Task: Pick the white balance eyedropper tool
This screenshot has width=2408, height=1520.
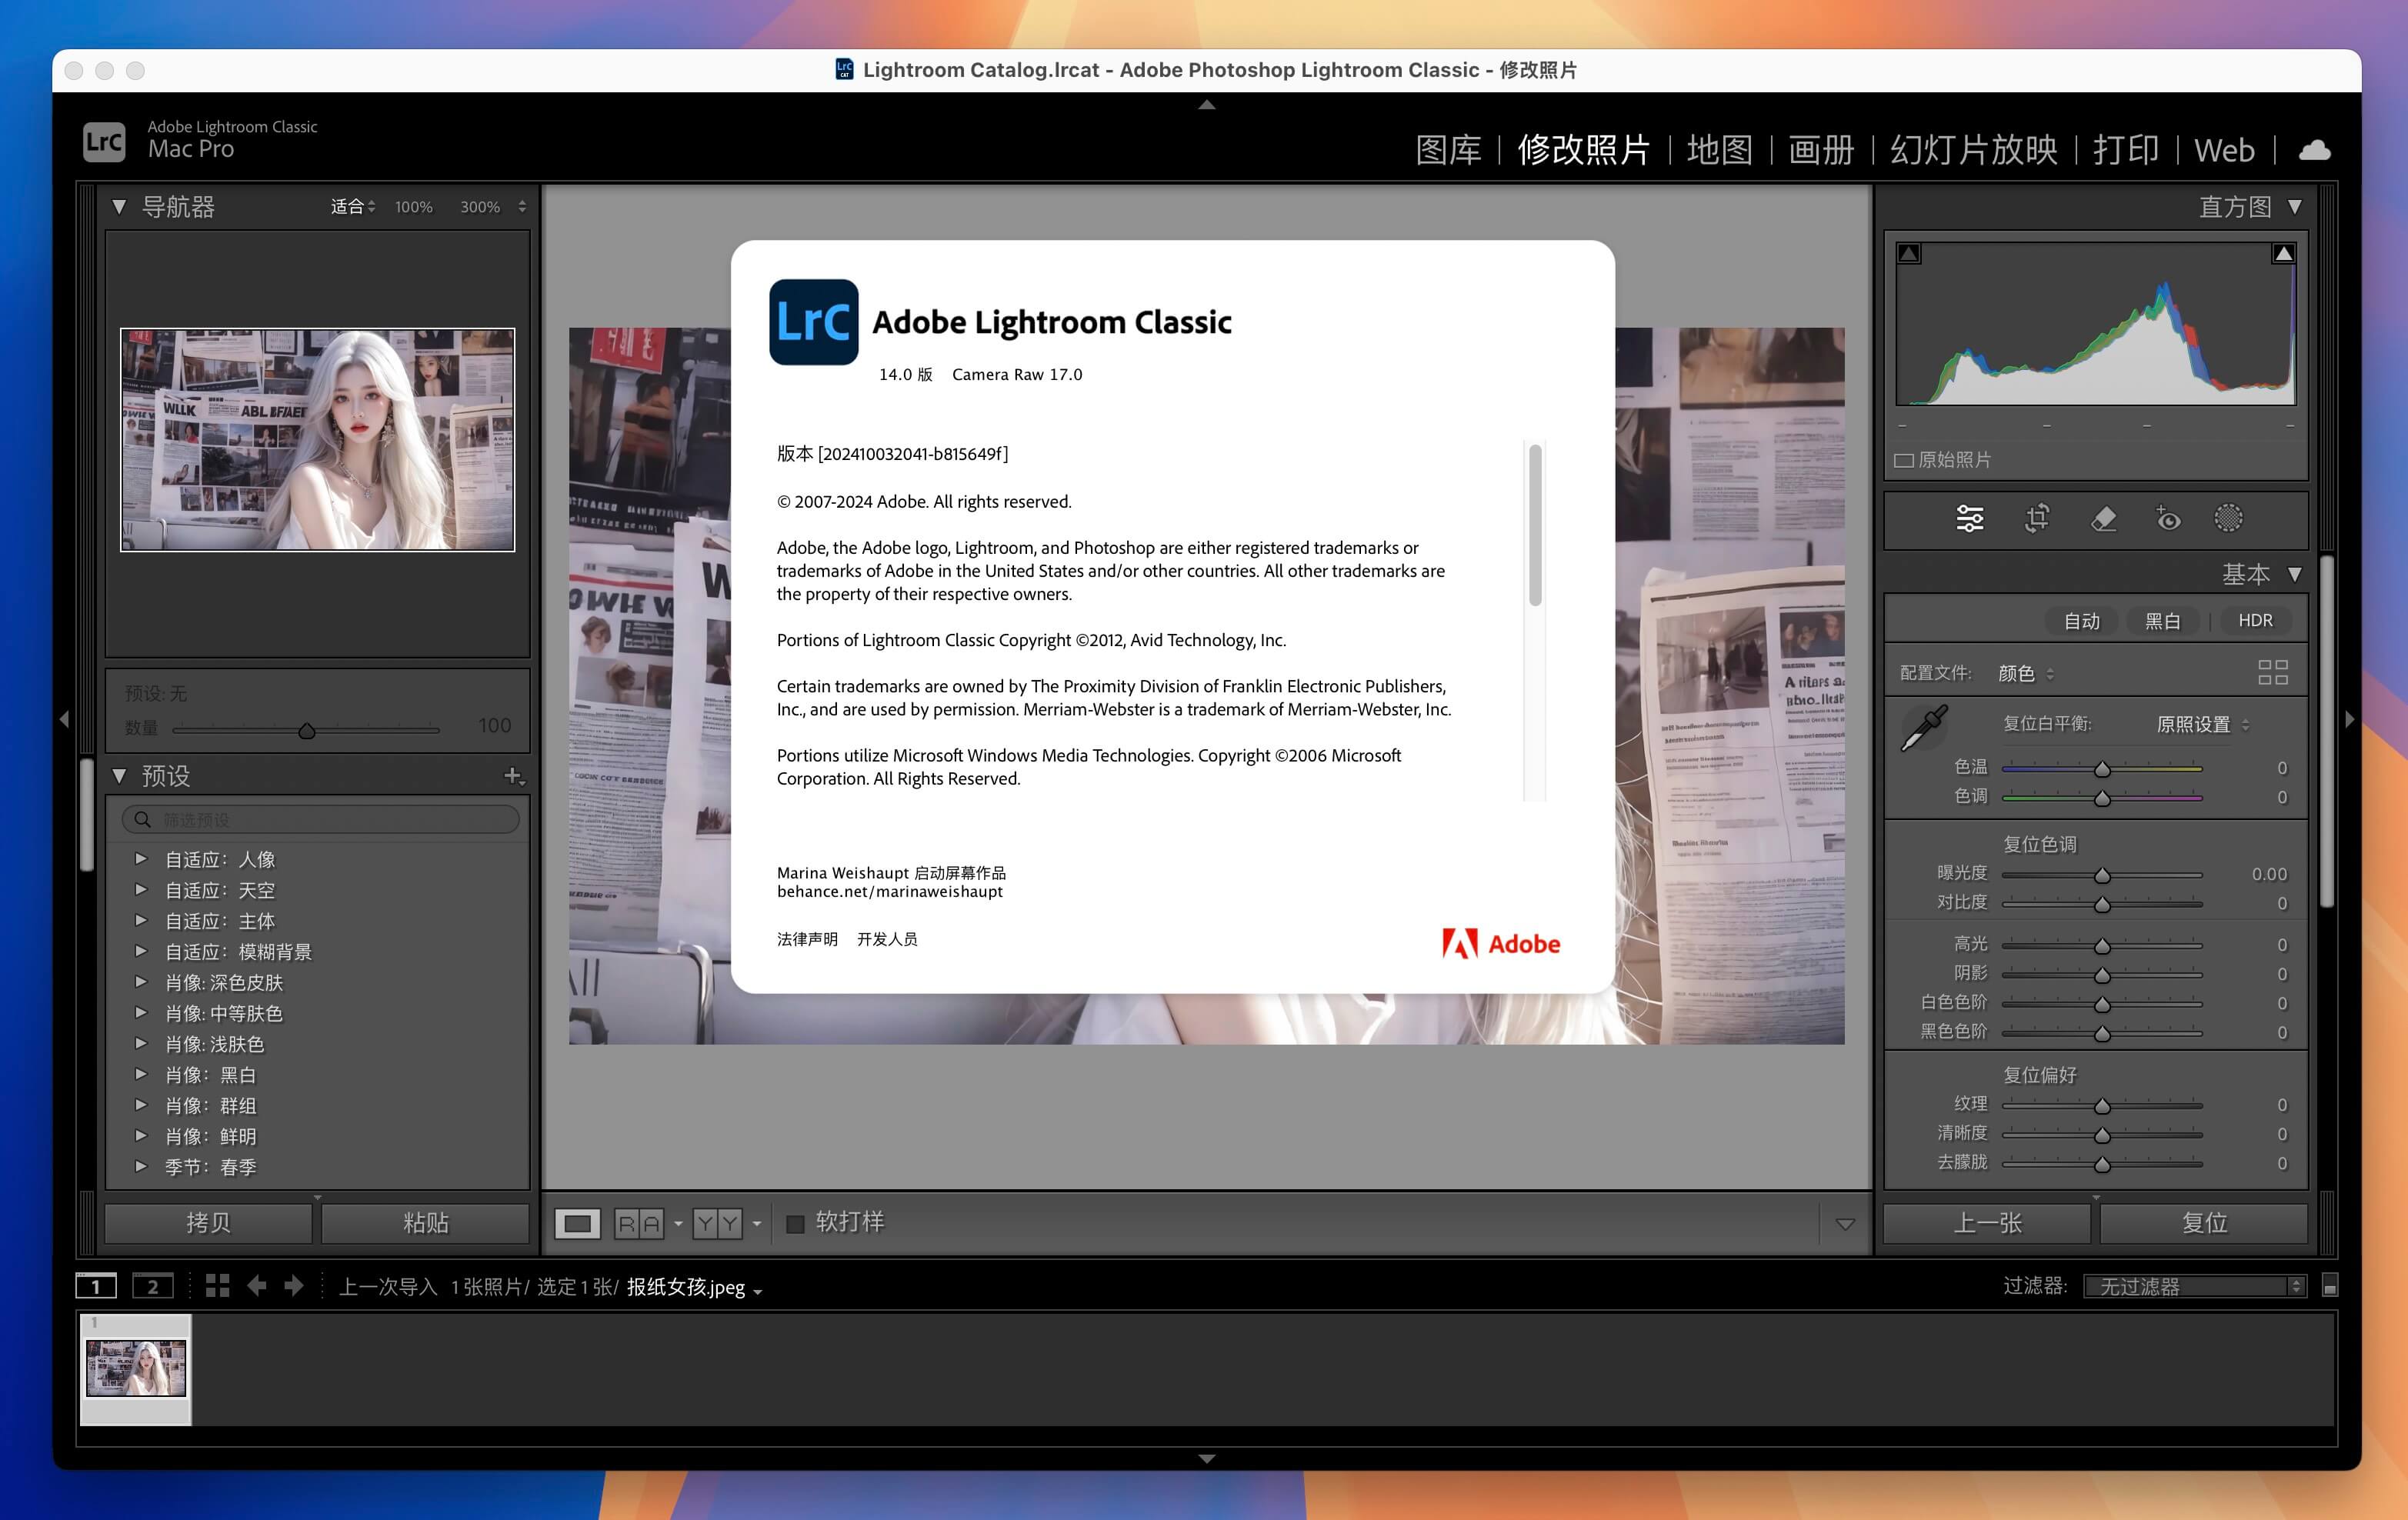Action: [1923, 728]
